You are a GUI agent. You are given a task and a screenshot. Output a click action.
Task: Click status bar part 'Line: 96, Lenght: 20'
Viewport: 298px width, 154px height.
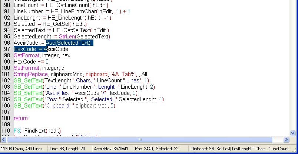tap(67, 149)
